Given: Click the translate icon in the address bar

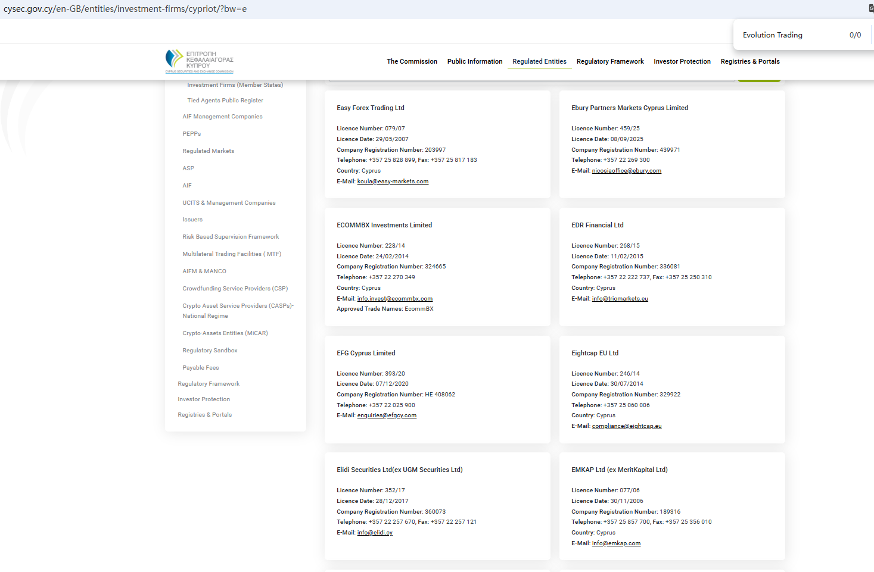Looking at the screenshot, I should 870,9.
